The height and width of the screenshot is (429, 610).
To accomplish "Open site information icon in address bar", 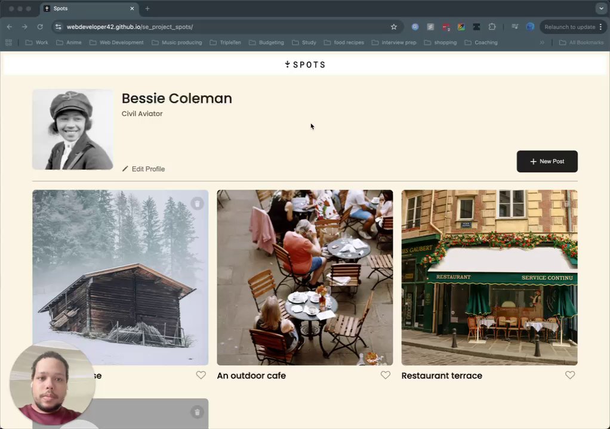I will tap(58, 27).
